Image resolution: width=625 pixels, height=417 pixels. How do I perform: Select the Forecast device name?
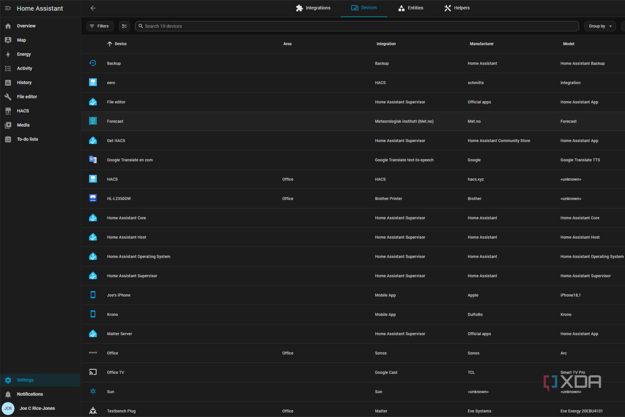(x=115, y=121)
